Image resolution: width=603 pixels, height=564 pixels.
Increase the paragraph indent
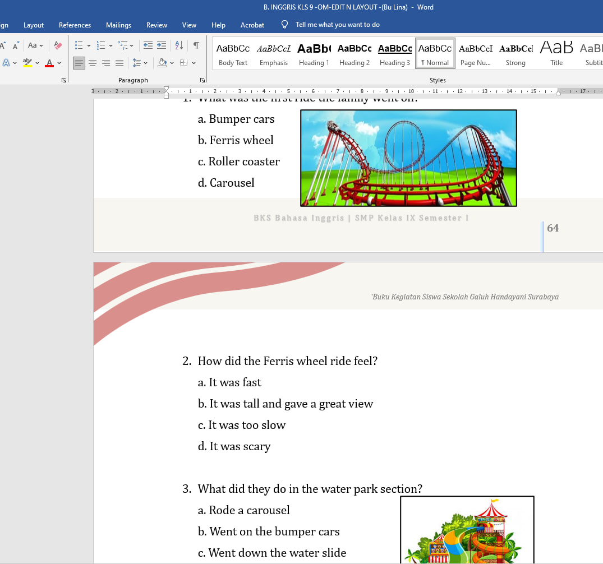(162, 45)
